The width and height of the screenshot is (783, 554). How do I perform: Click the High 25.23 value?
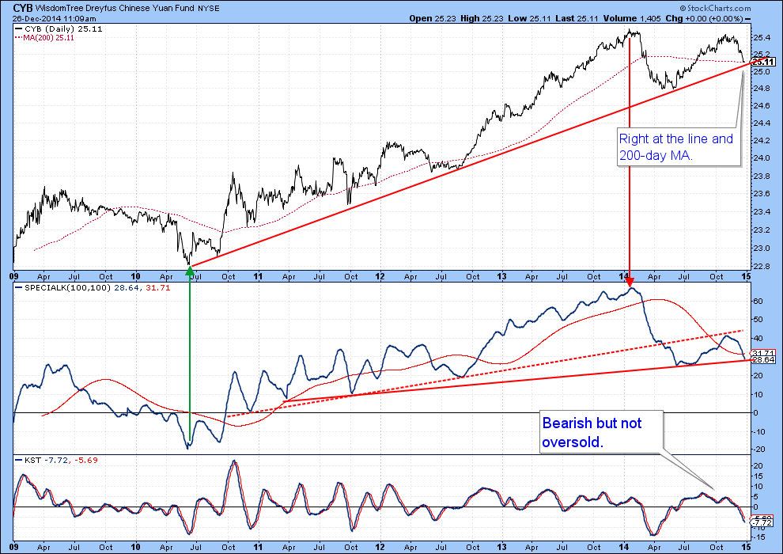[x=482, y=18]
